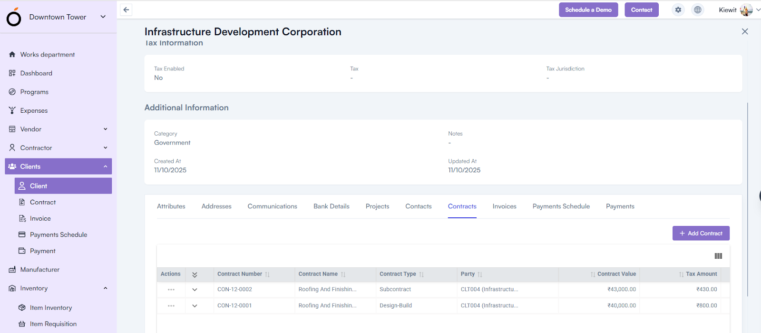The height and width of the screenshot is (333, 761).
Task: Click tax amount ₹800.00
Action: tap(707, 305)
